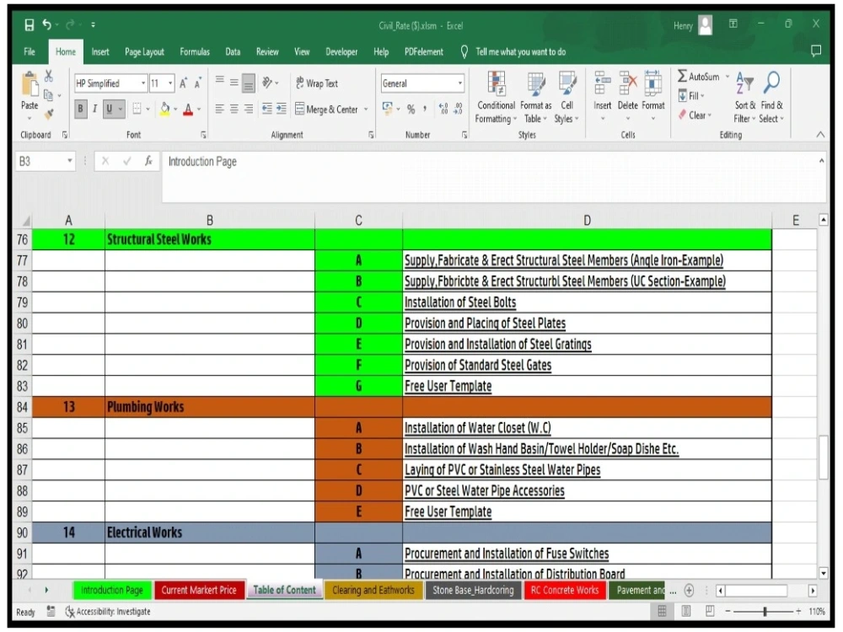Follow Procurement and Installation of Fuse Switches link
Image resolution: width=843 pixels, height=632 pixels.
(x=507, y=554)
